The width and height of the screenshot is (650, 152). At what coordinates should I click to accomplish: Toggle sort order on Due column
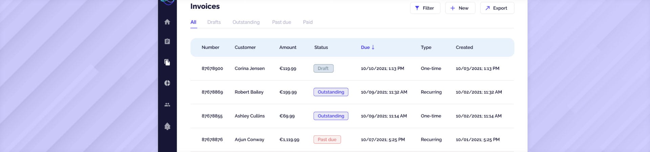point(368,47)
